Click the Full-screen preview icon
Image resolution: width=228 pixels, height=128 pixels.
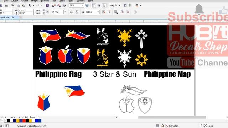(87, 6)
